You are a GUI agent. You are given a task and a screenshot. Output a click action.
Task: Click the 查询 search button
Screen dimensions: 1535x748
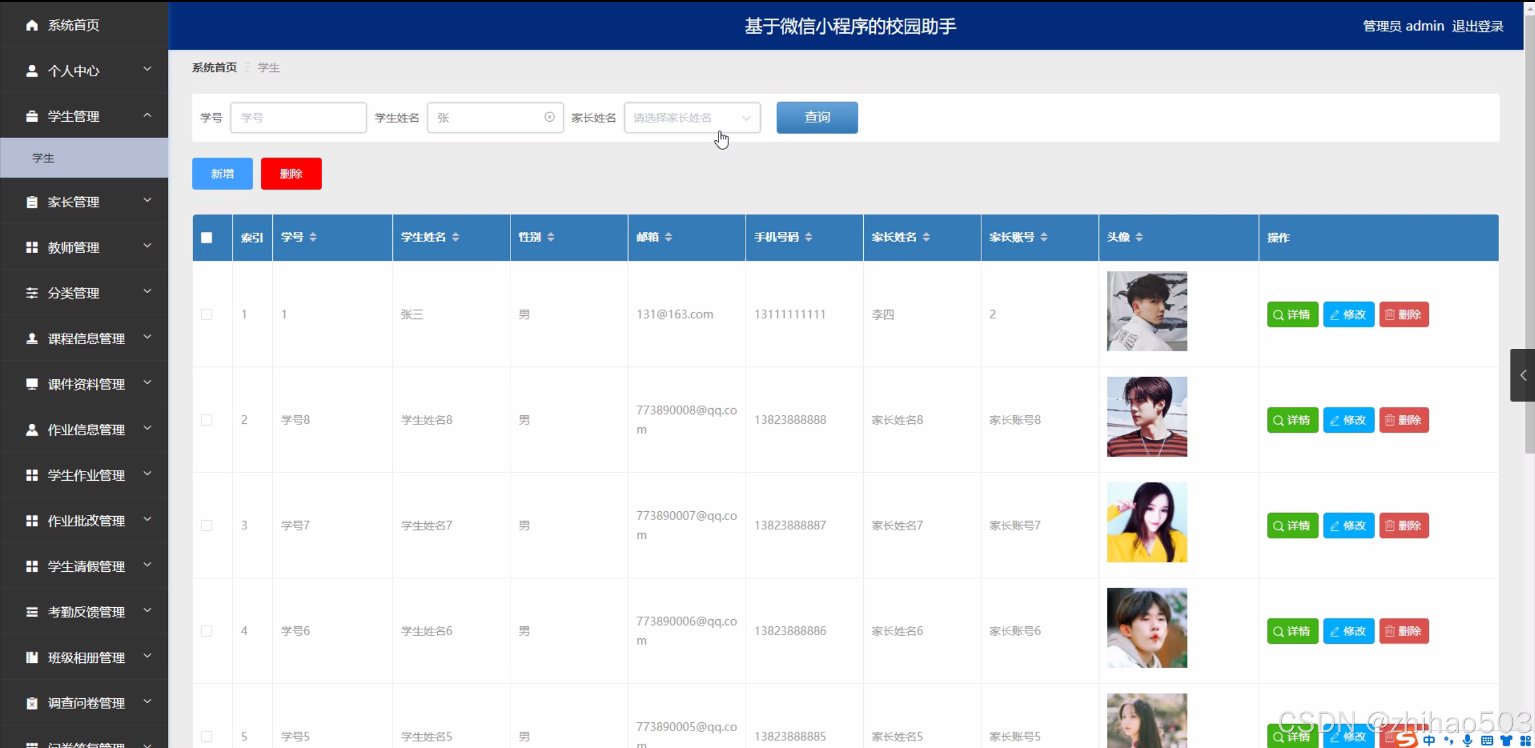[x=816, y=117]
